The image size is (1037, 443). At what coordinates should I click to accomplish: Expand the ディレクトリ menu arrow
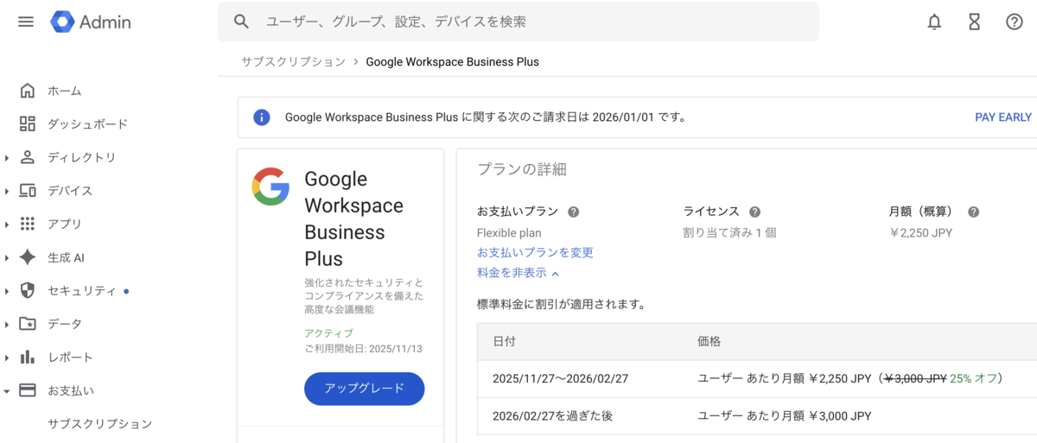[7, 158]
